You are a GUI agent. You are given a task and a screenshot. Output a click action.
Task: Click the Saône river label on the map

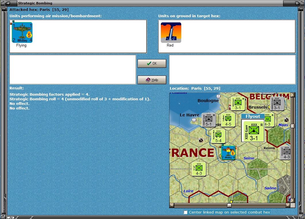tap(270, 188)
